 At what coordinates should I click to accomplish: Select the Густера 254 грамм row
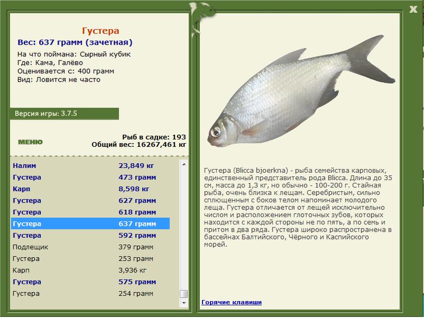(90, 294)
